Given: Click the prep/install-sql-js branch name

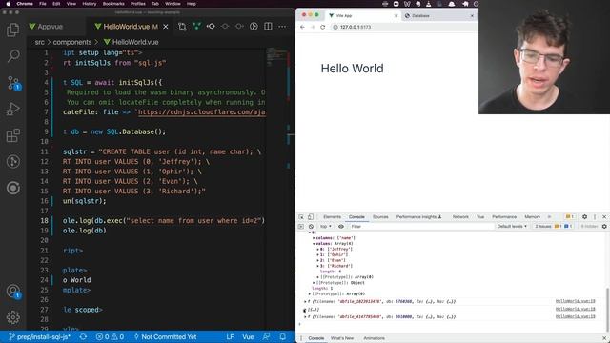Looking at the screenshot, I should [39, 336].
